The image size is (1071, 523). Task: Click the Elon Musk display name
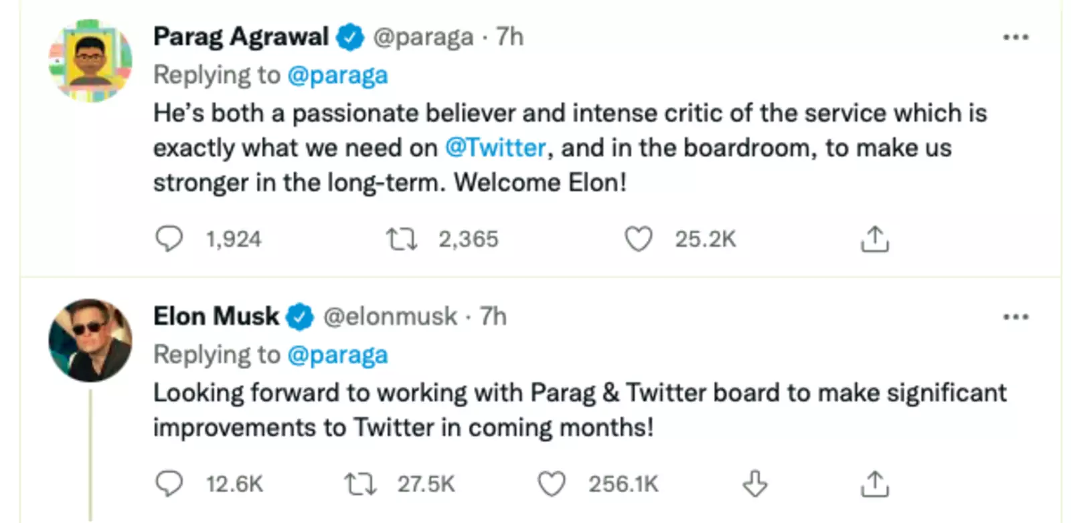(x=216, y=316)
